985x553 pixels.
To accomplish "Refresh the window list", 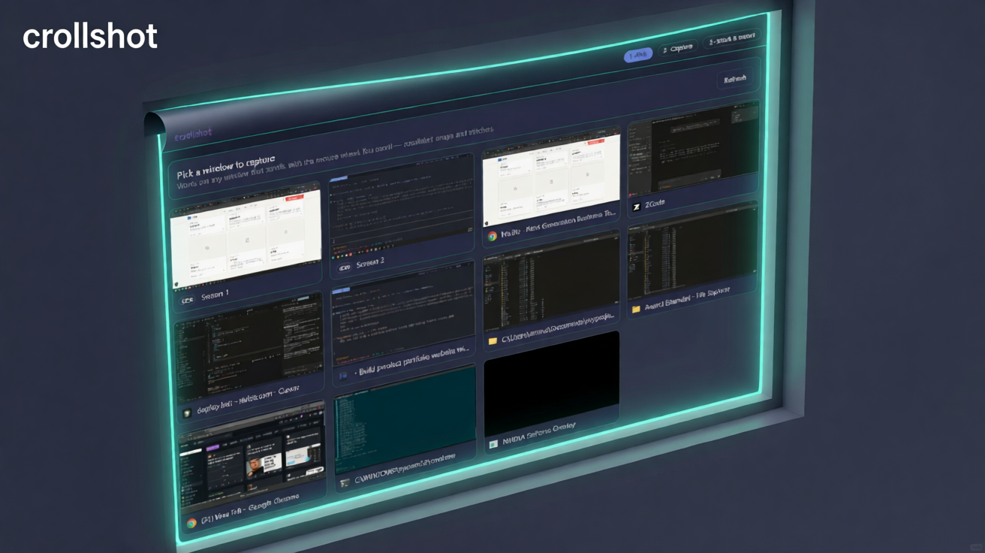I will 735,79.
